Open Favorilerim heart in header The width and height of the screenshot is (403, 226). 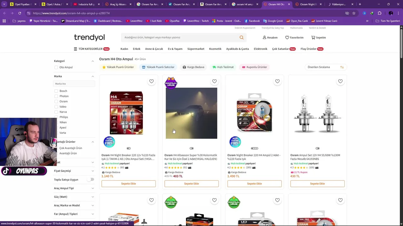click(x=294, y=37)
